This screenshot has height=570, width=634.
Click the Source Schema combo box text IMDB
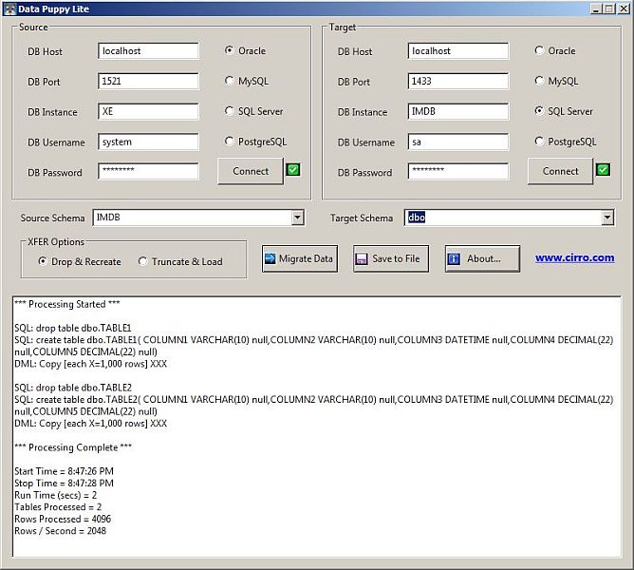coord(108,218)
